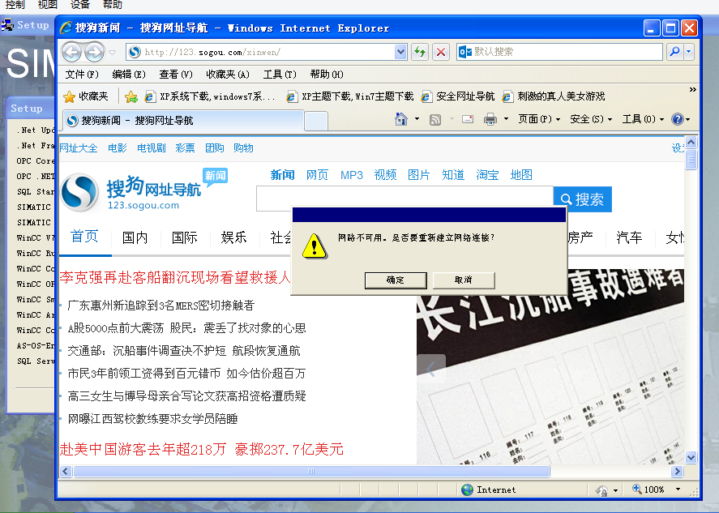The width and height of the screenshot is (719, 513).
Task: Click the blue 搜索 search button
Action: (x=582, y=199)
